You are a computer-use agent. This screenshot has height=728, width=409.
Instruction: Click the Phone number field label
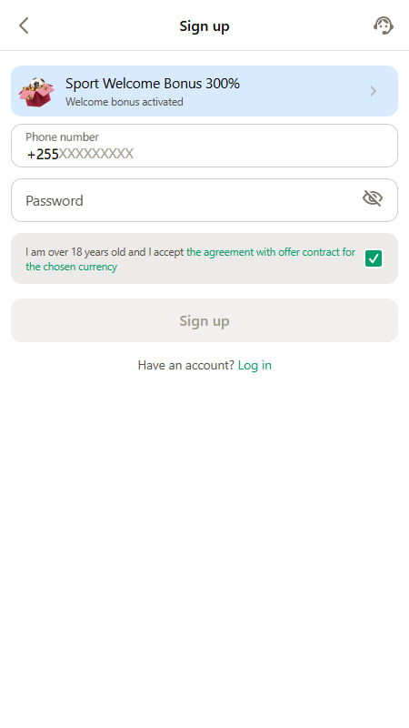pos(62,137)
